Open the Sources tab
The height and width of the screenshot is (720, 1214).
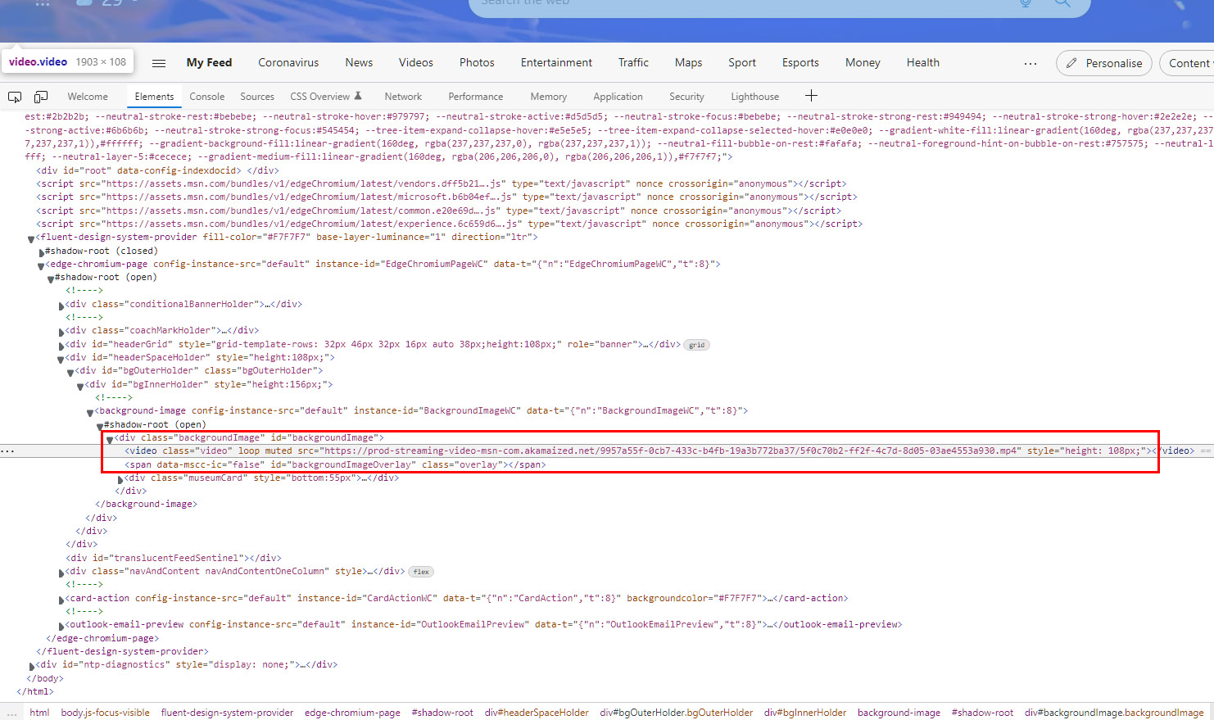(257, 97)
